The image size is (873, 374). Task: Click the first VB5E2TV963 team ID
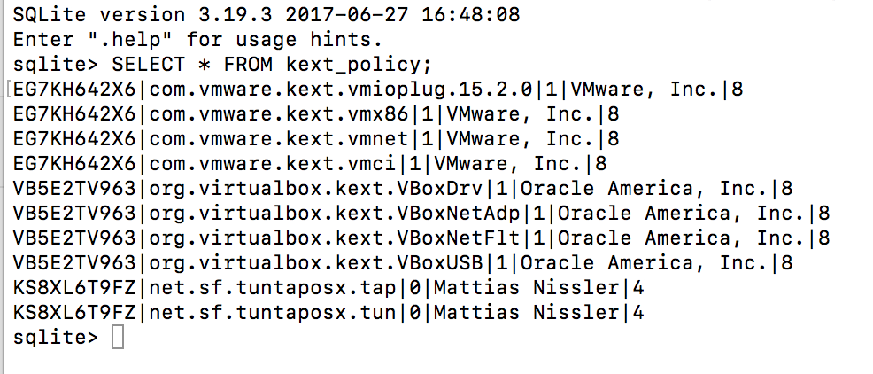tap(74, 189)
